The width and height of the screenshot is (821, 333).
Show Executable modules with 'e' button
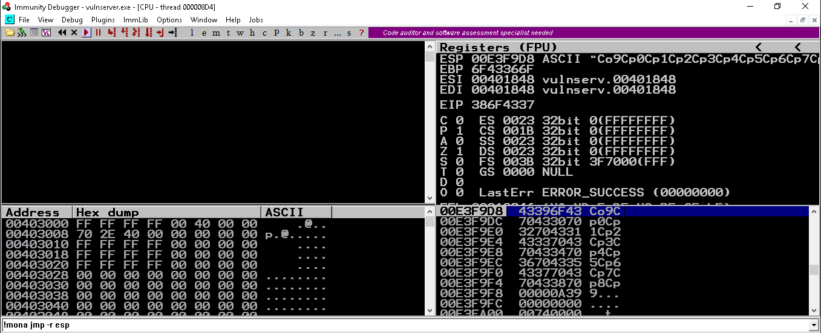coord(204,33)
